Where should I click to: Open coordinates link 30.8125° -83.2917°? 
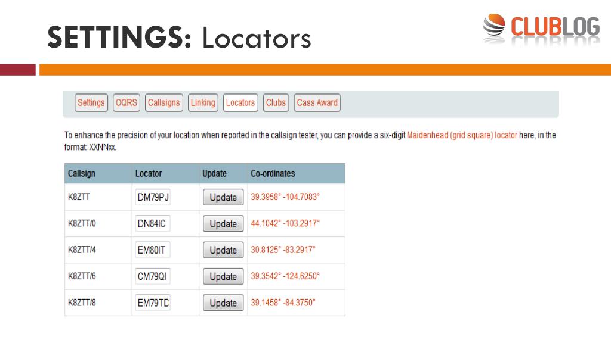point(283,250)
